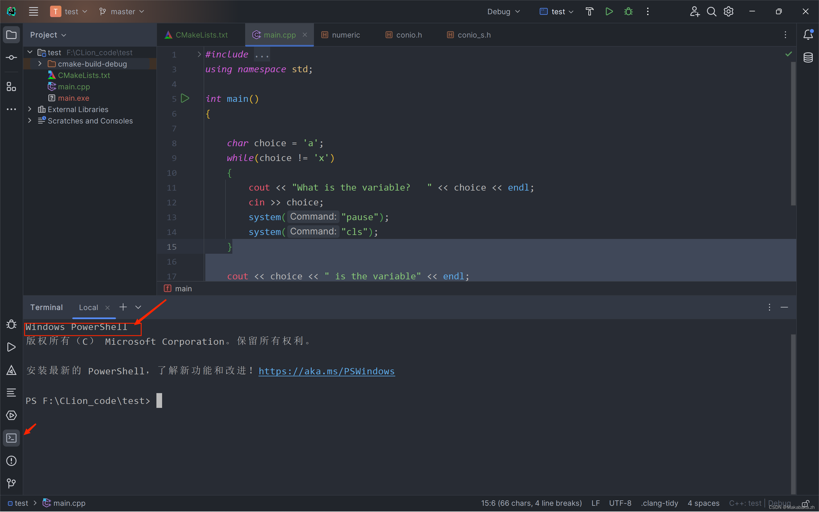The image size is (819, 512).
Task: Open the Problems tool window icon
Action: click(x=11, y=461)
